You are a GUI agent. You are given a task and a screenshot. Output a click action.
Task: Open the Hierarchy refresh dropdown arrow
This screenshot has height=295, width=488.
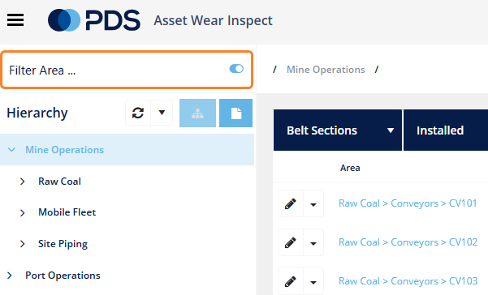tap(162, 113)
